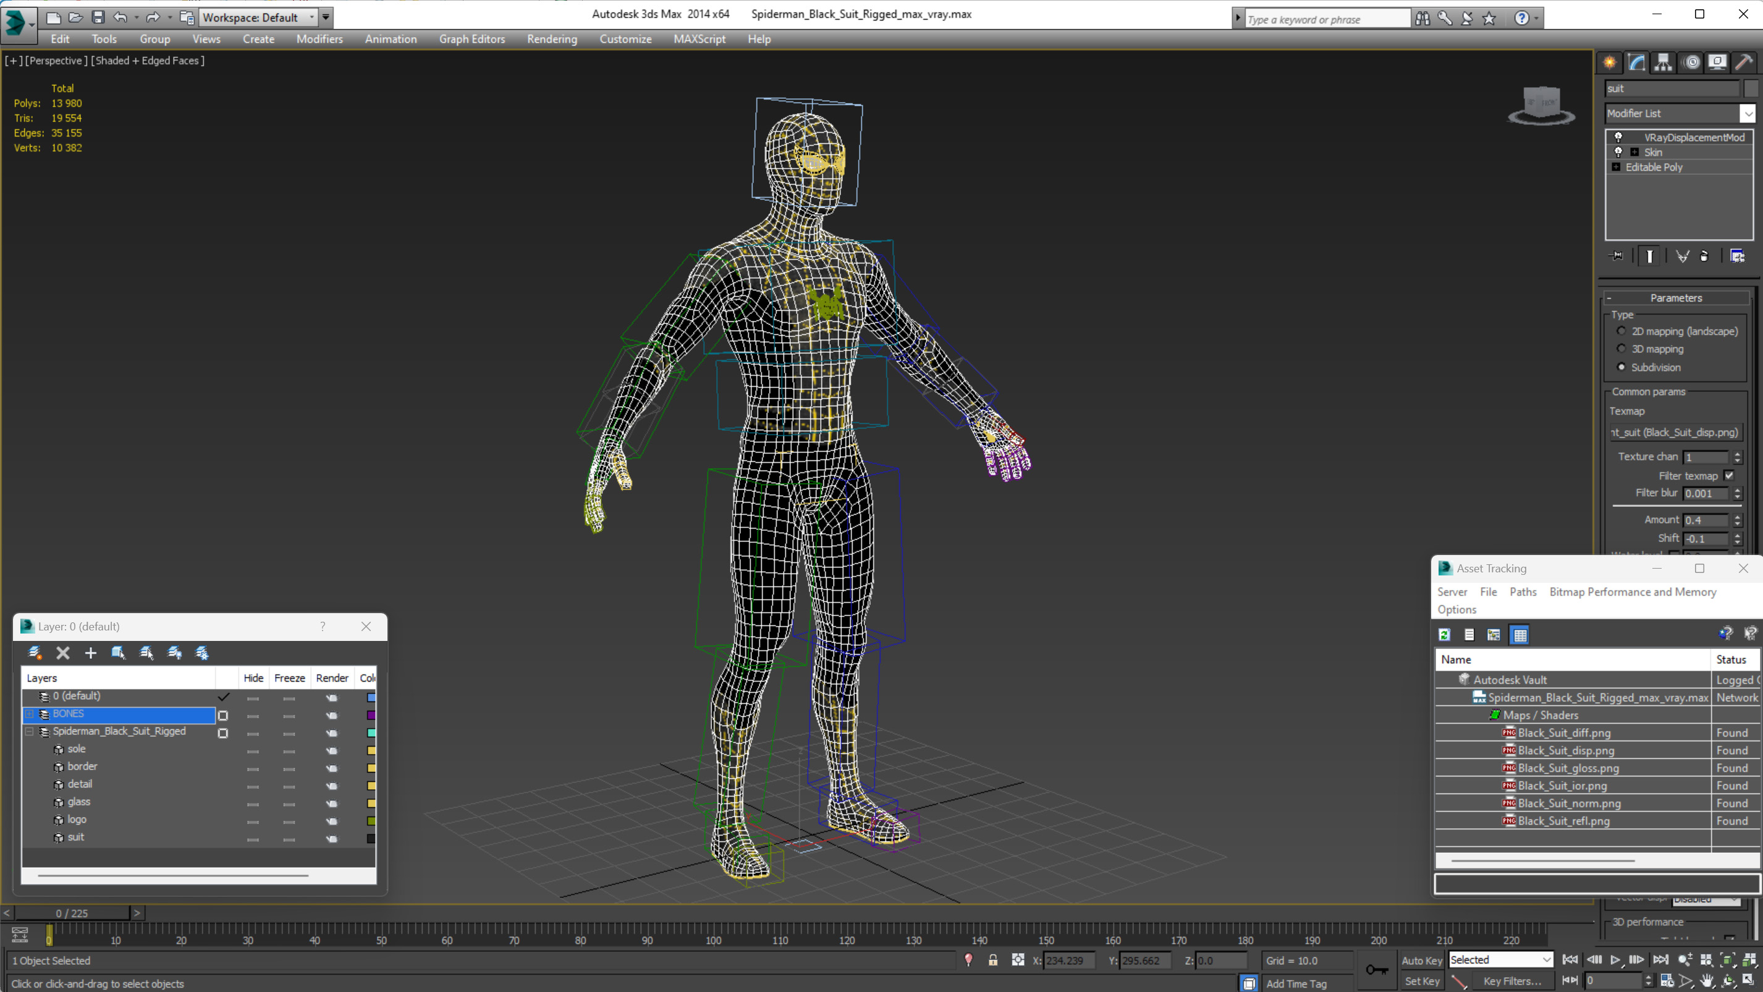Click the Open File icon
Viewport: 1763px width, 992px height.
pyautogui.click(x=75, y=17)
